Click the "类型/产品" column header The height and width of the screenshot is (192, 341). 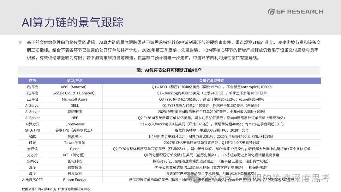pos(75,81)
